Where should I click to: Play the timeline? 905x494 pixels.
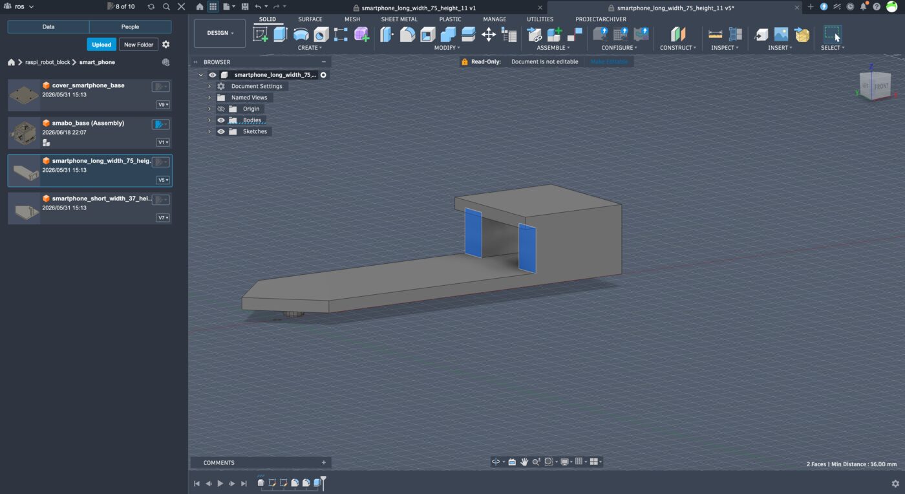(220, 483)
